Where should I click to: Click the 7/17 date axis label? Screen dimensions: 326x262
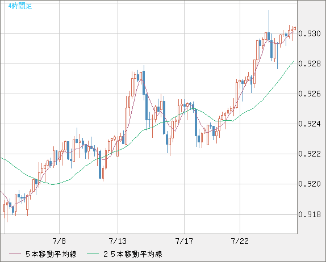(184, 241)
